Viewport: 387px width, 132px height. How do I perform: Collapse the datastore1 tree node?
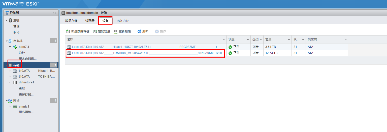10,82
